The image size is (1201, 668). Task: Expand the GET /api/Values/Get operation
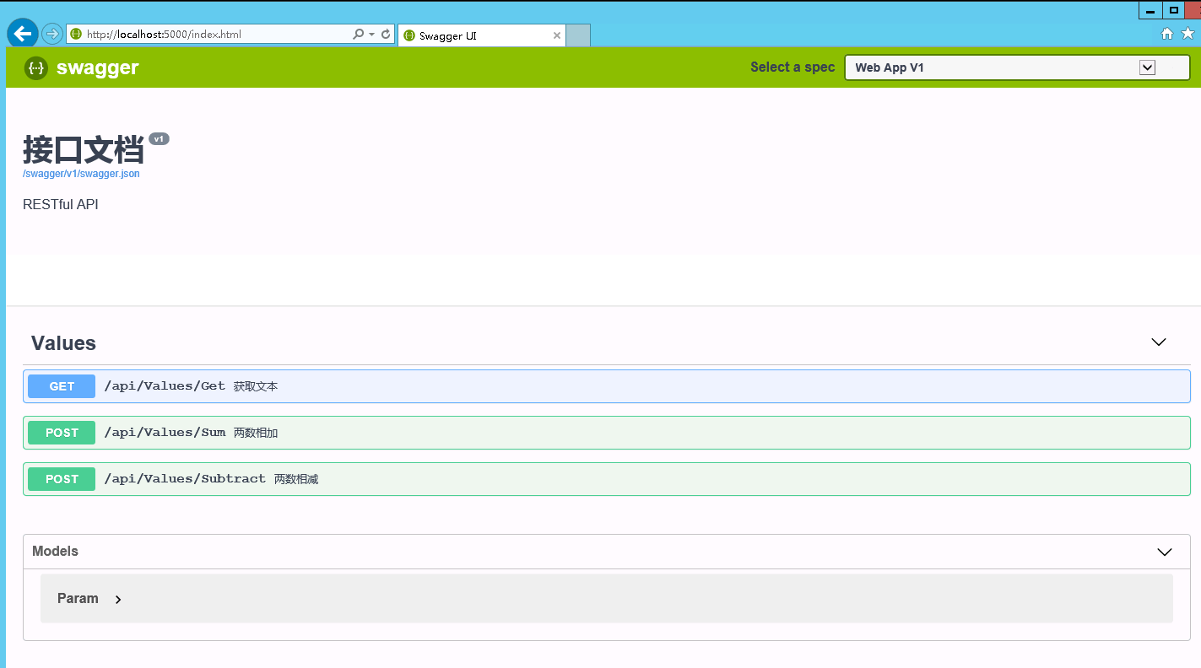coord(607,386)
